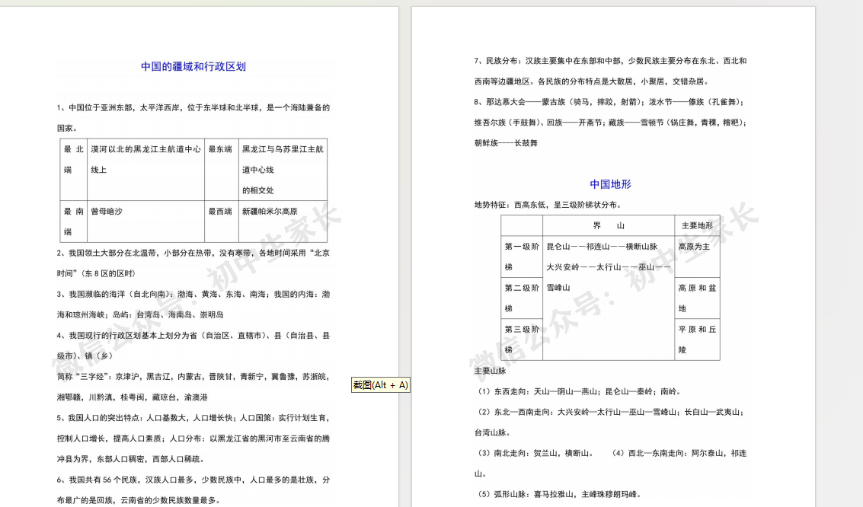The width and height of the screenshot is (863, 507).
Task: Click the "主要地形" table header
Action: pyautogui.click(x=698, y=225)
